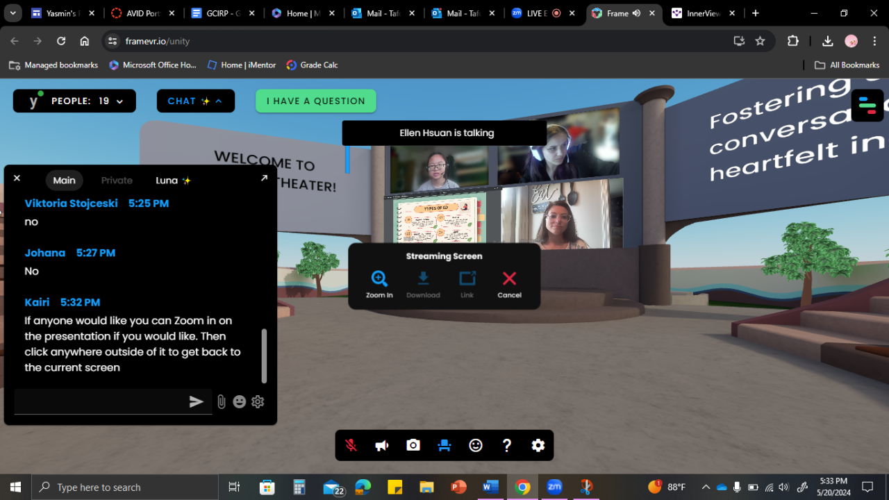889x500 pixels.
Task: Click the I Have A Question button
Action: click(x=316, y=101)
